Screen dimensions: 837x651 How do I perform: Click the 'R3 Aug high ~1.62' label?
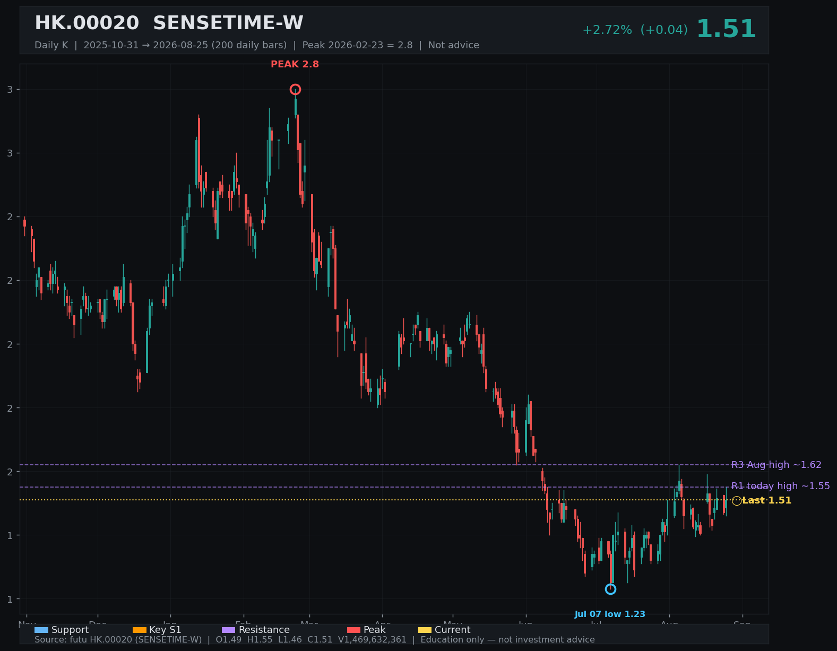[x=776, y=465]
